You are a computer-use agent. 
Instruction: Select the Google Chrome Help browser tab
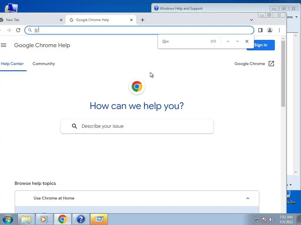pos(101,20)
